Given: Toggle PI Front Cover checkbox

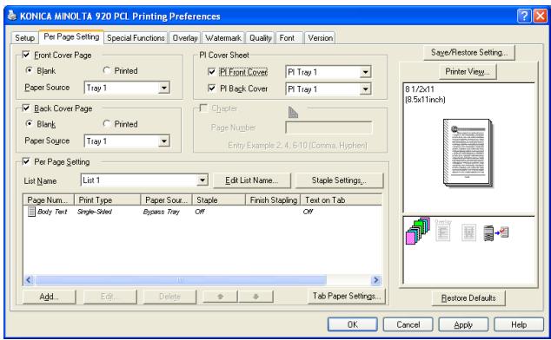Looking at the screenshot, I should [x=211, y=72].
